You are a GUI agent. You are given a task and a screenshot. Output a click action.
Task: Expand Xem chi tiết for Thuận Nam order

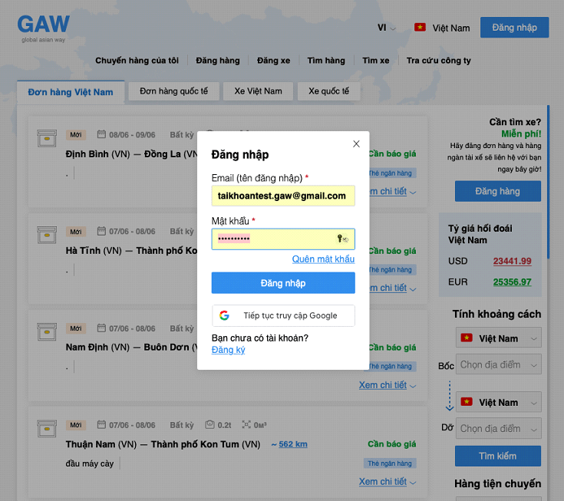pos(387,482)
